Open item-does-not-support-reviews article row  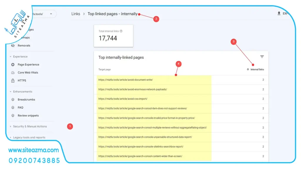(x=181, y=109)
